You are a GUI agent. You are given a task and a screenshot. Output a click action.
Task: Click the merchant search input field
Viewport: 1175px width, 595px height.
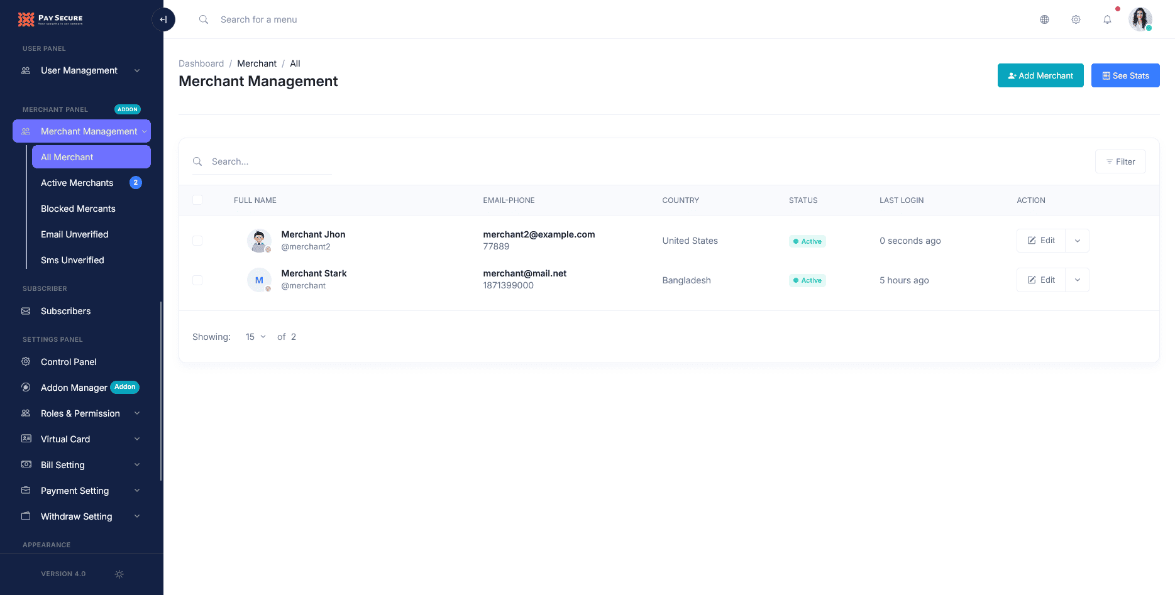tap(264, 161)
